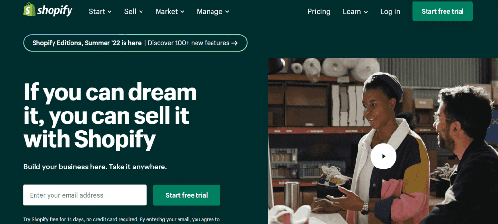Click the hero video thumbnail image
498x224 pixels.
click(x=383, y=141)
